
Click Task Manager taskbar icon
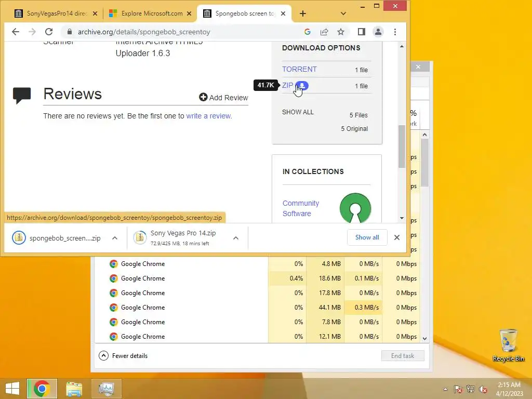(x=106, y=389)
